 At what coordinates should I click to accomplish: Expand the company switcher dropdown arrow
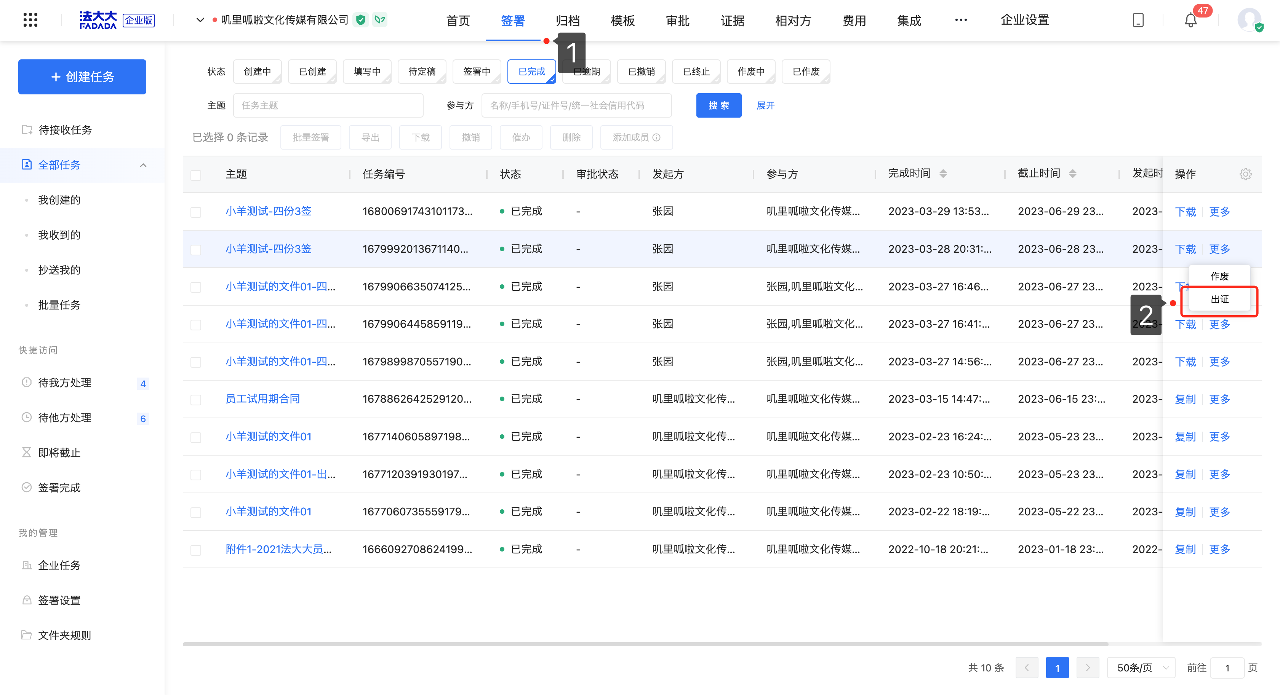200,20
